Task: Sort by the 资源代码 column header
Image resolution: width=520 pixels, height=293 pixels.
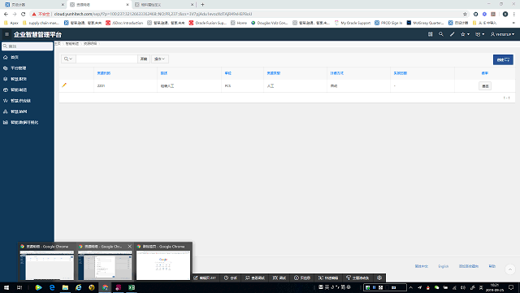Action: pyautogui.click(x=104, y=73)
